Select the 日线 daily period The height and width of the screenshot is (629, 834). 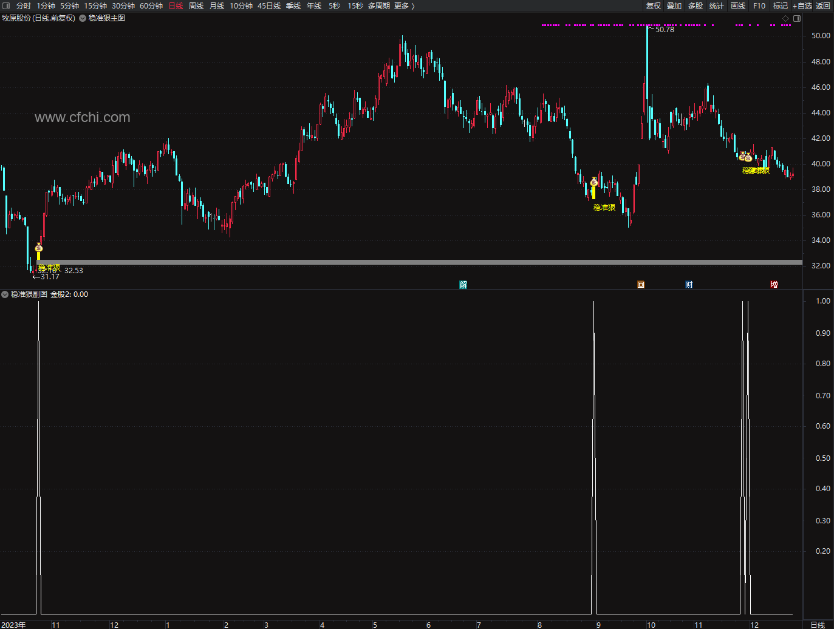176,5
